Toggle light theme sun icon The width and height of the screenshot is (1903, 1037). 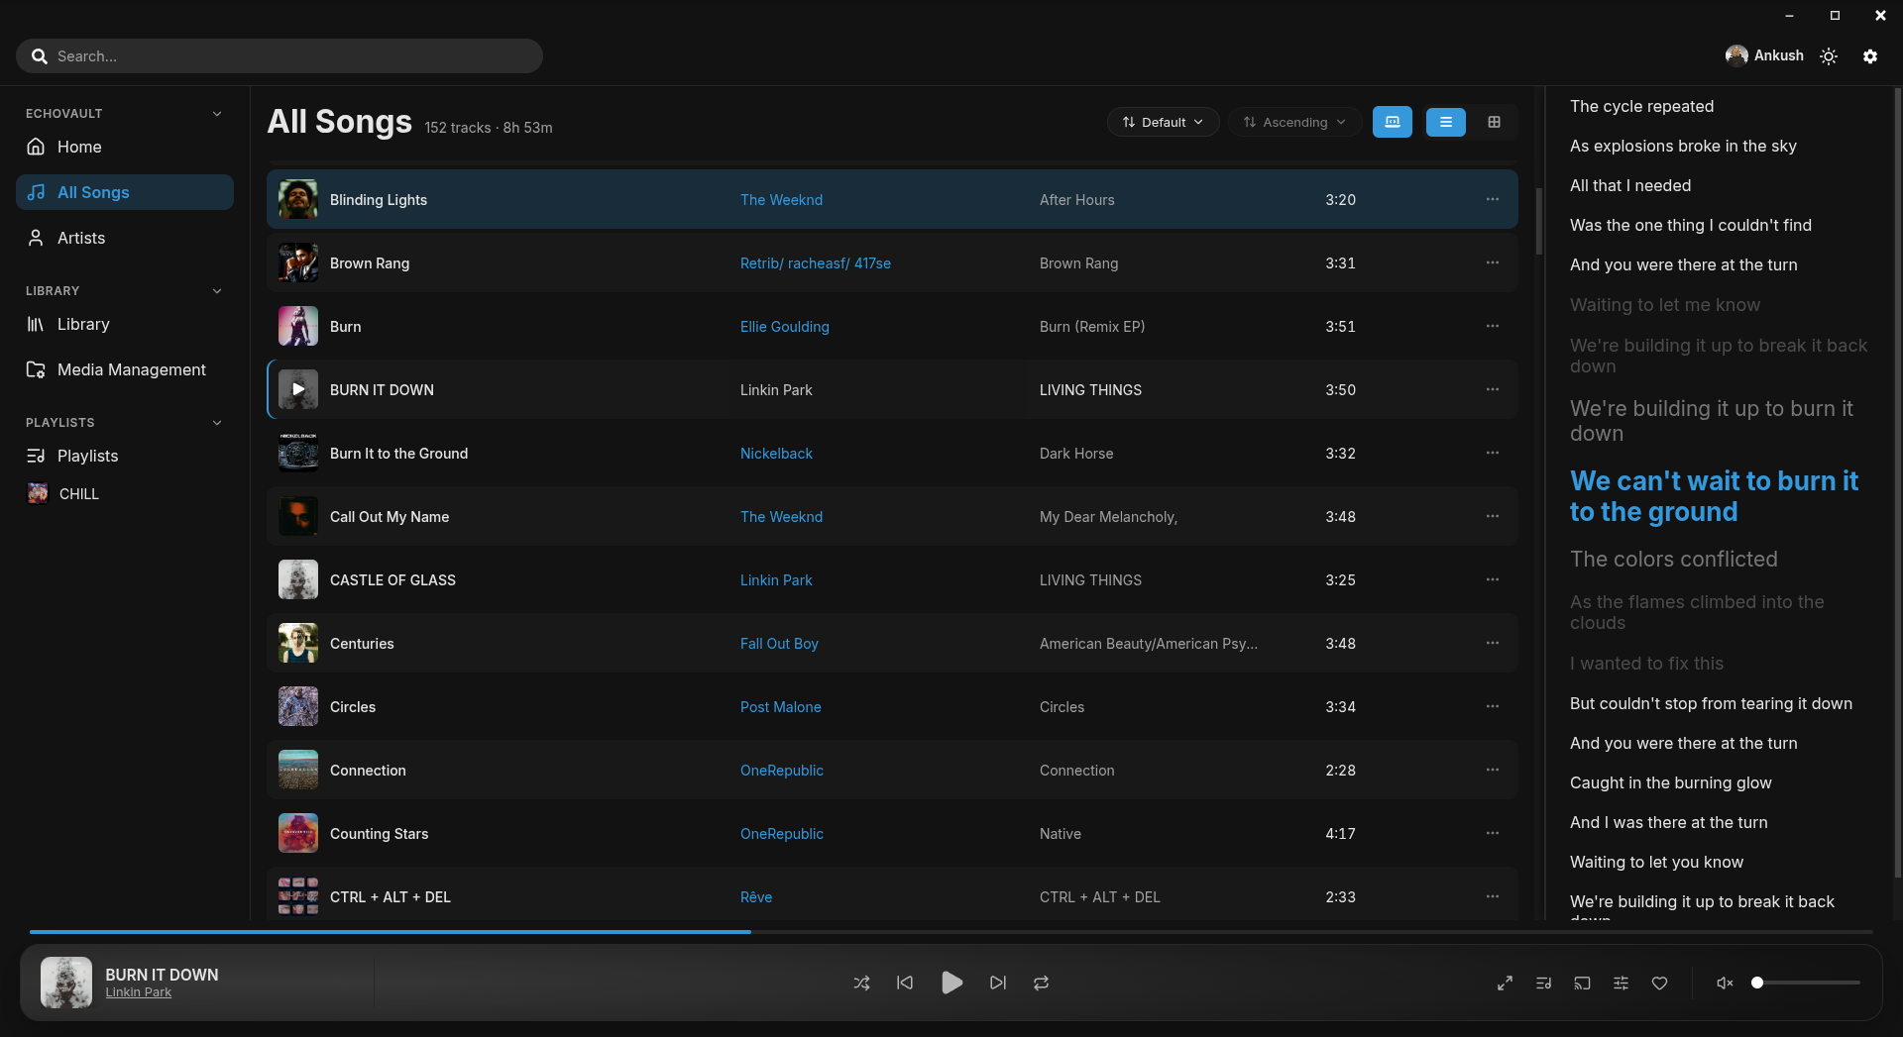tap(1829, 56)
